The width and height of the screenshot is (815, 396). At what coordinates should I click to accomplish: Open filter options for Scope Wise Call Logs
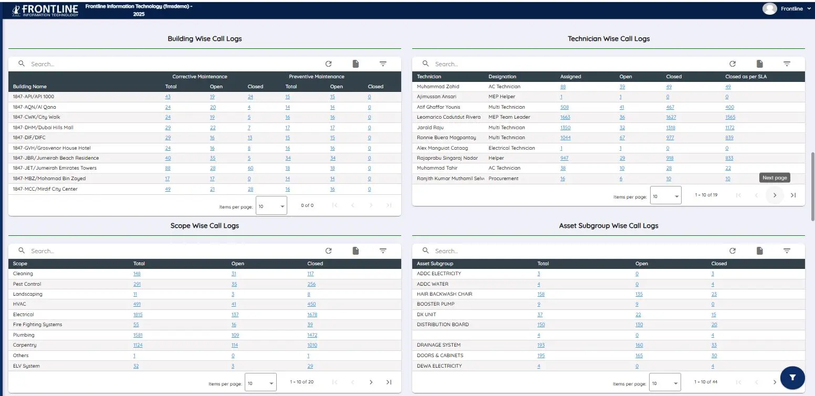coord(383,251)
